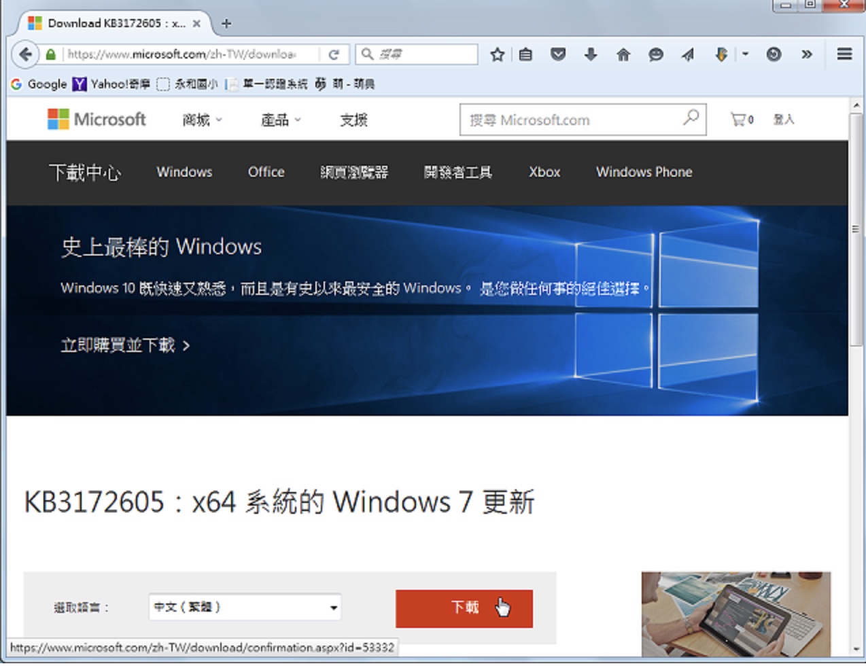The height and width of the screenshot is (666, 866).
Task: Click the KB3172605 update page title
Action: coord(279,502)
